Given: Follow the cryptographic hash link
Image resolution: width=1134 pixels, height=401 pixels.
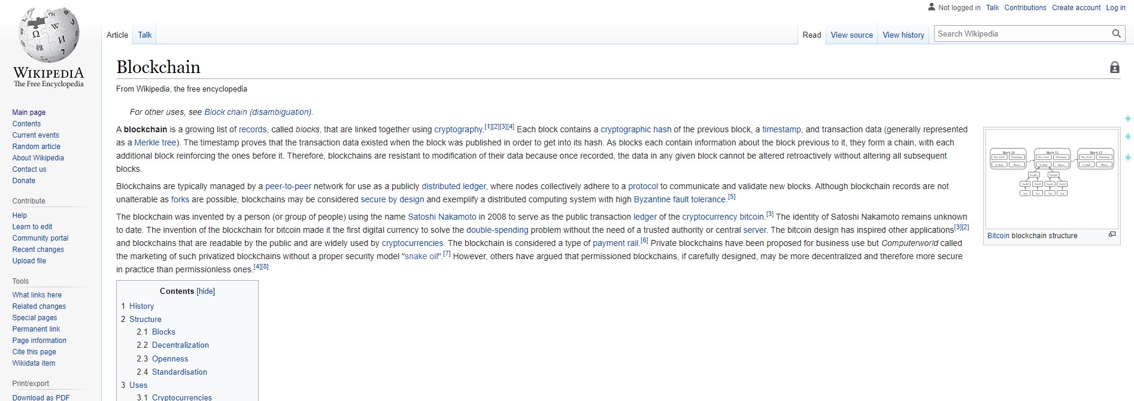Looking at the screenshot, I should click(x=636, y=129).
